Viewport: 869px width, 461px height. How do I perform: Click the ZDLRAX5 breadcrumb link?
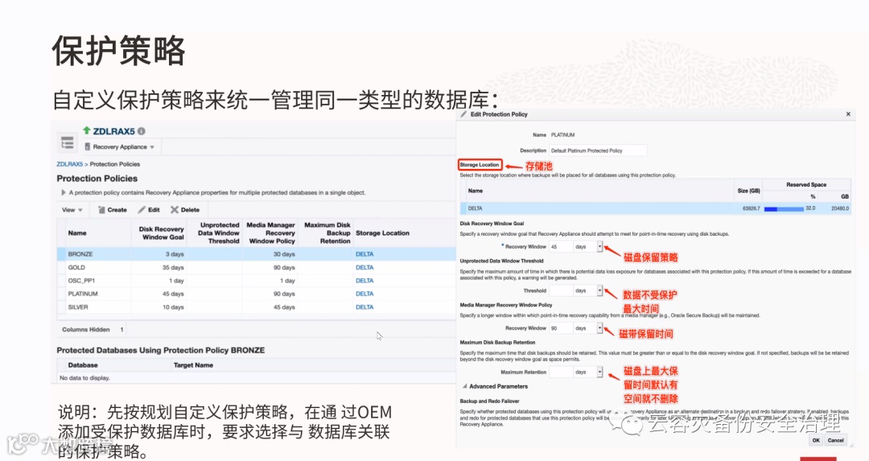pos(69,164)
